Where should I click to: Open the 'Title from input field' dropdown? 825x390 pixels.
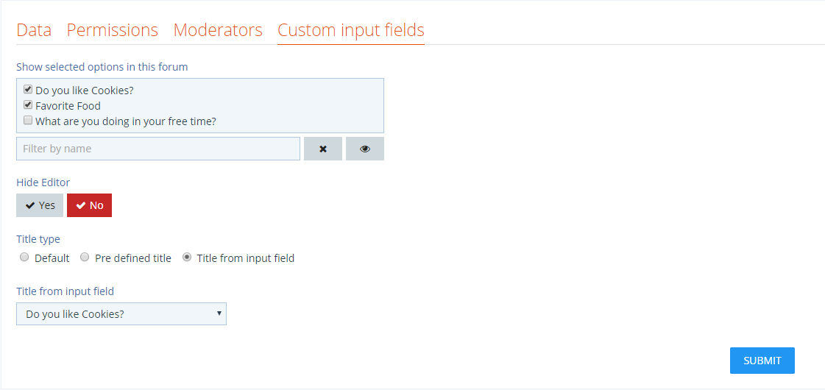click(x=121, y=314)
